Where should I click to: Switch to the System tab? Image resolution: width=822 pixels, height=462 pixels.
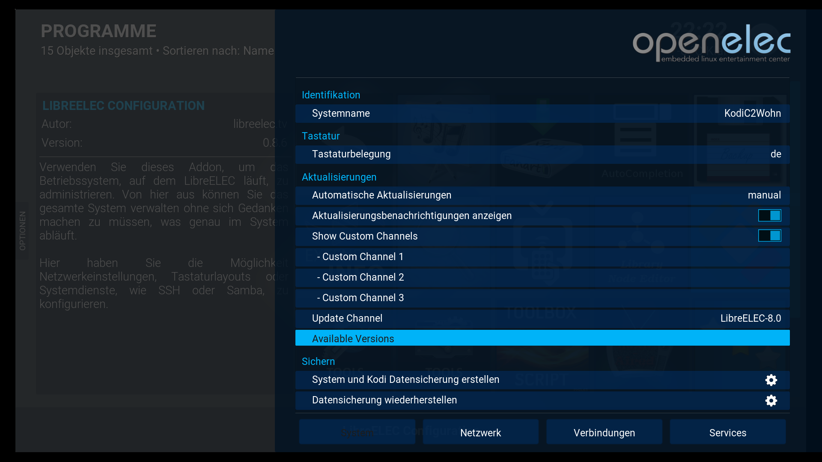357,432
